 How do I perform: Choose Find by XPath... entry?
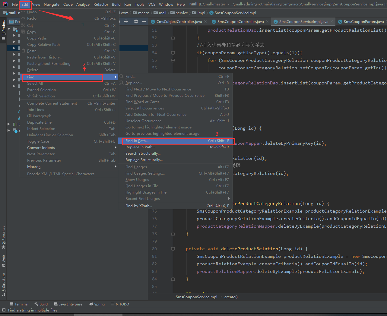(175, 206)
